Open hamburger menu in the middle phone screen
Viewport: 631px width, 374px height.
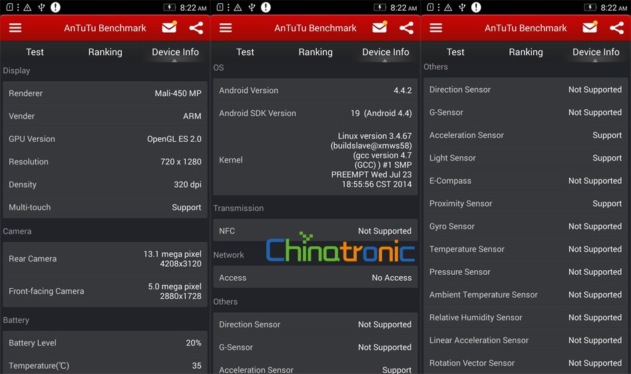(x=226, y=28)
